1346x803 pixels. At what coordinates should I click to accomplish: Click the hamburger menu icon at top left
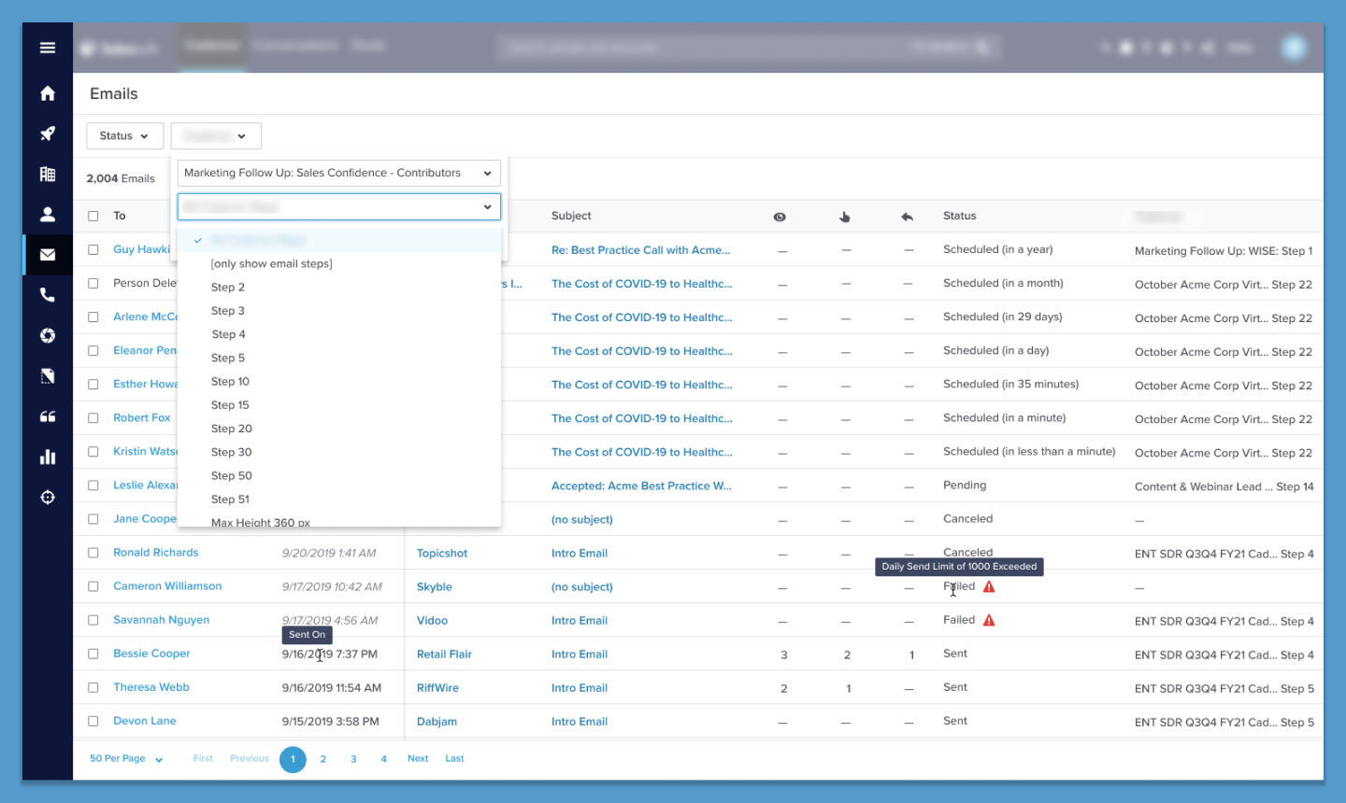47,48
